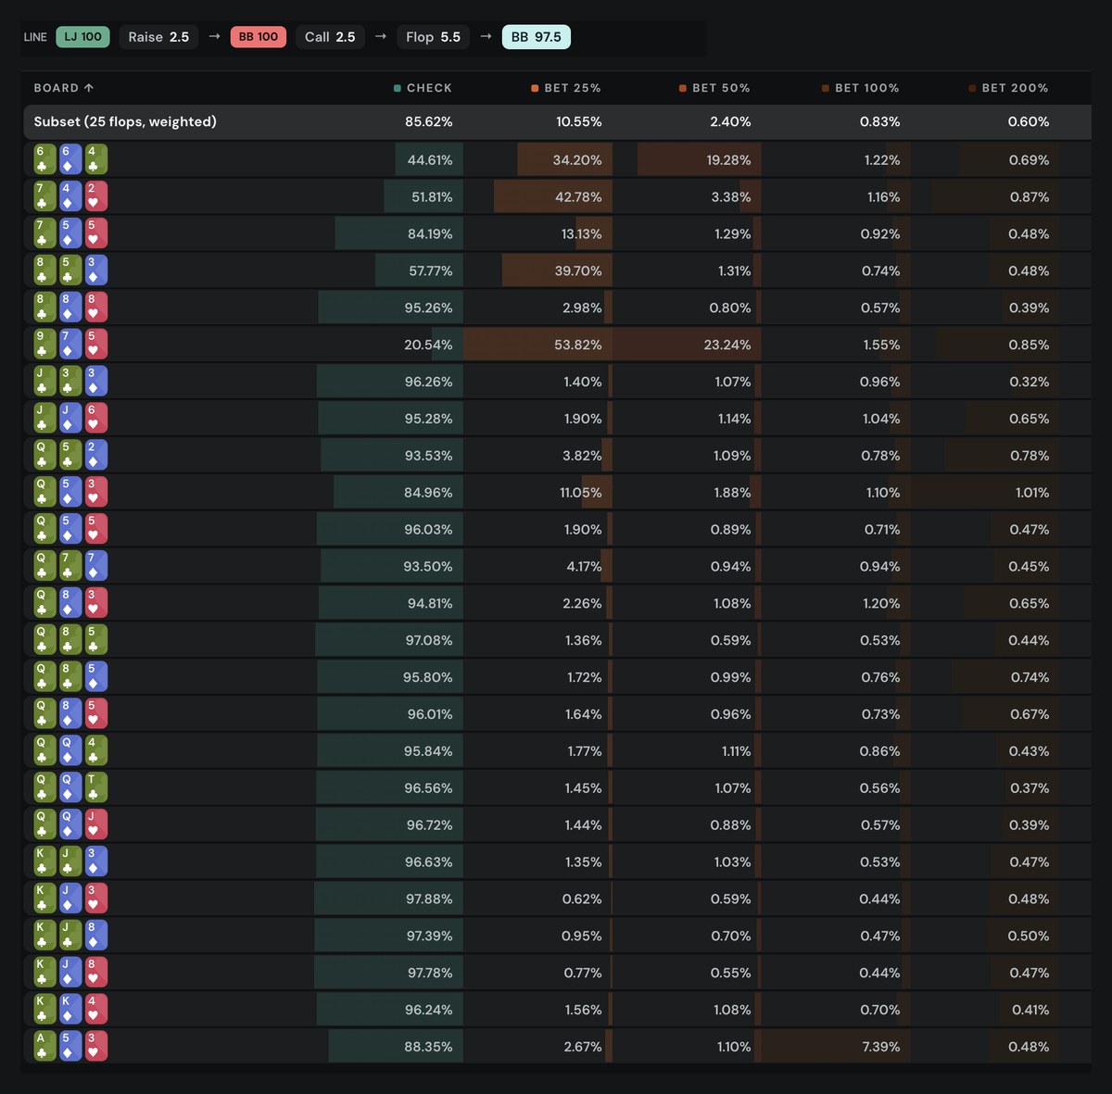This screenshot has width=1112, height=1094.
Task: Open the 7♣ 4♦ 2♥ flop cards
Action: (x=70, y=196)
